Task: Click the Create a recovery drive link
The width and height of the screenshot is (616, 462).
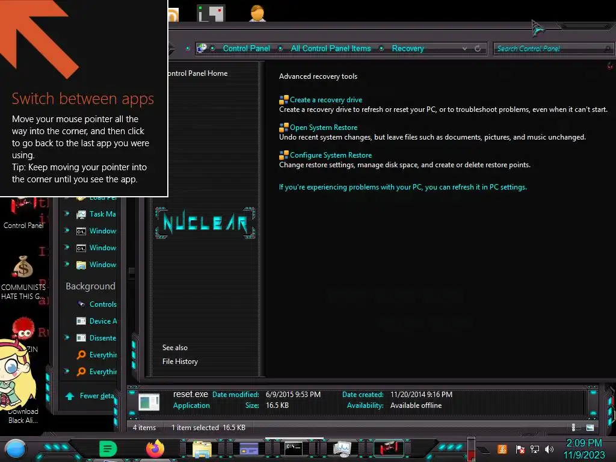Action: (x=326, y=100)
